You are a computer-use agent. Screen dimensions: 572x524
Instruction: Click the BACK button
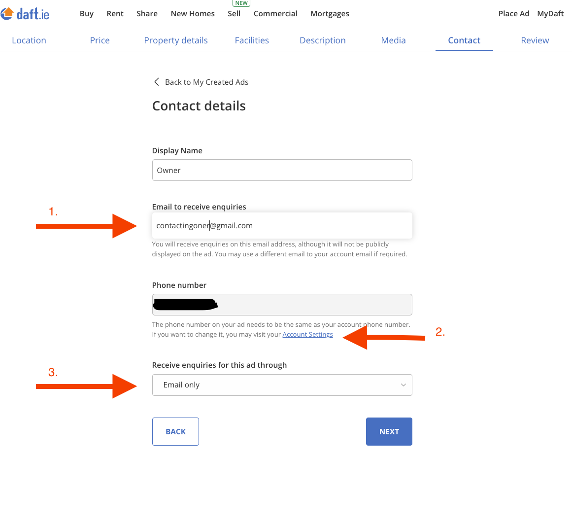pos(175,431)
